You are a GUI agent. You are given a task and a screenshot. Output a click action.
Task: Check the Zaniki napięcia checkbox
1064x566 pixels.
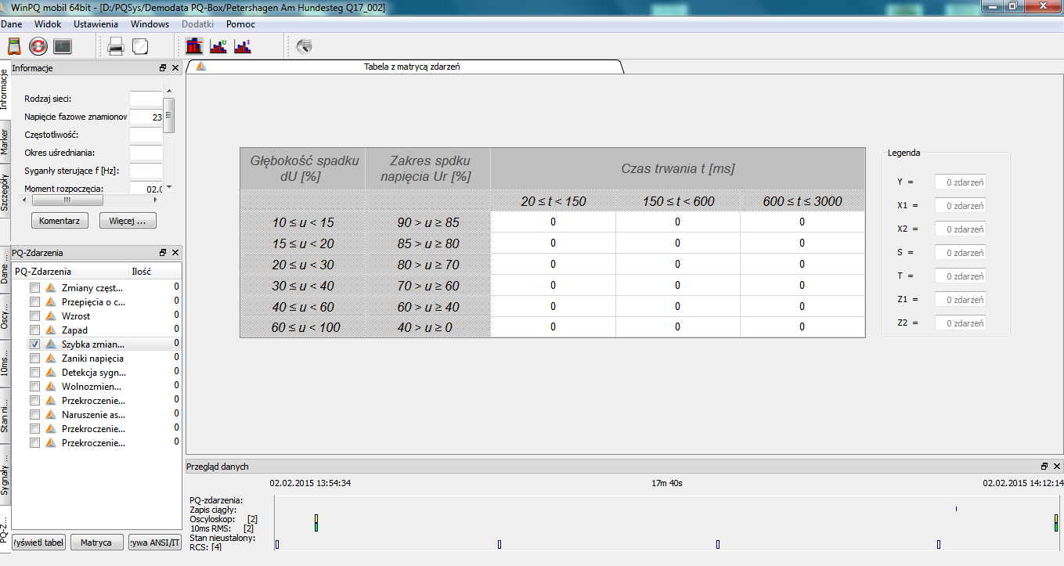(x=34, y=359)
